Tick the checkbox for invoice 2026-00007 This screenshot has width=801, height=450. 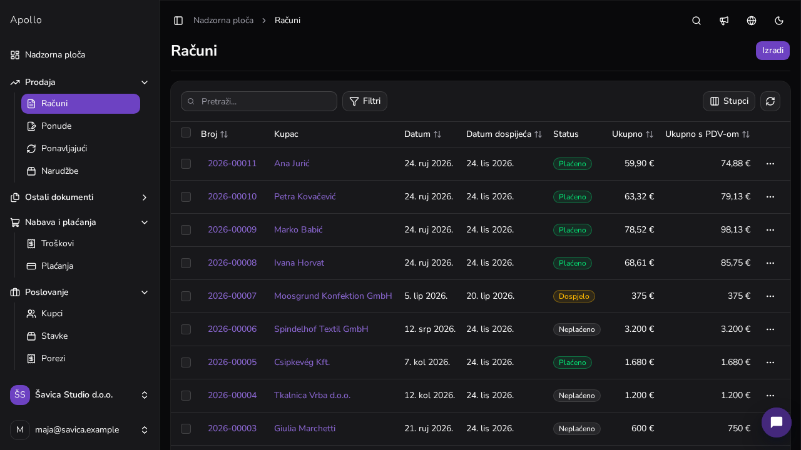tap(186, 296)
